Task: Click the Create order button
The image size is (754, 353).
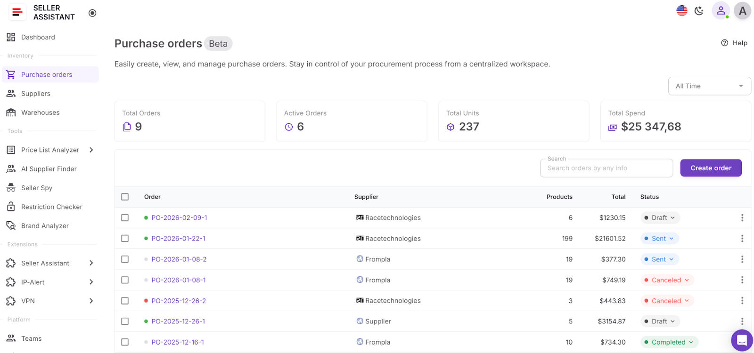Action: (x=711, y=168)
